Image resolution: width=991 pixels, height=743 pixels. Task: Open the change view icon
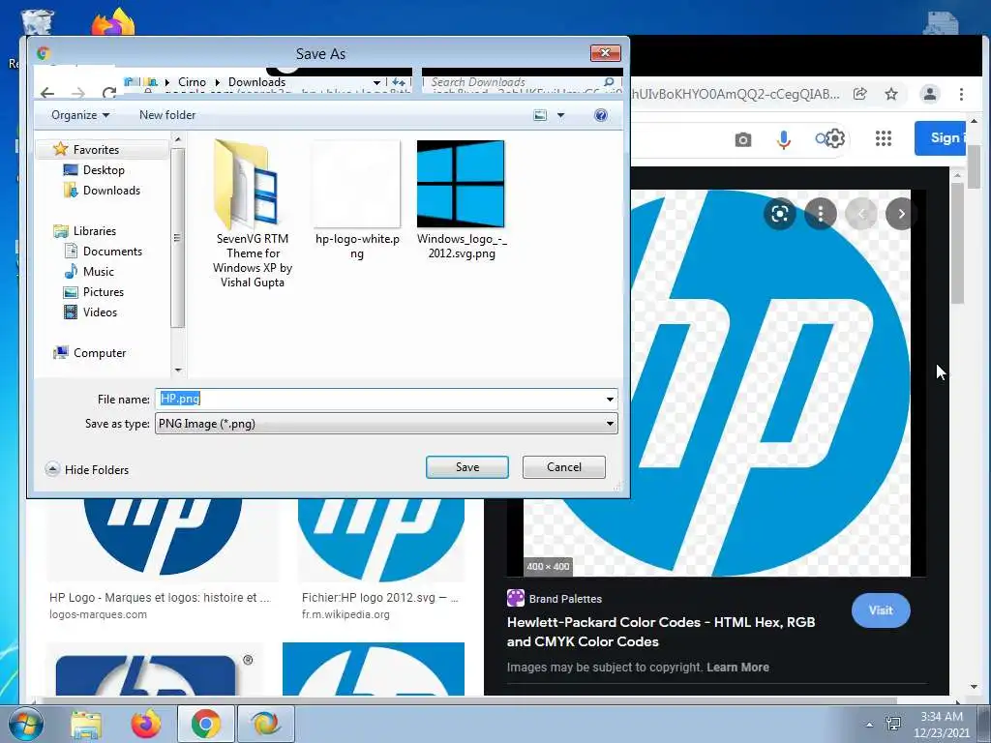pos(540,115)
